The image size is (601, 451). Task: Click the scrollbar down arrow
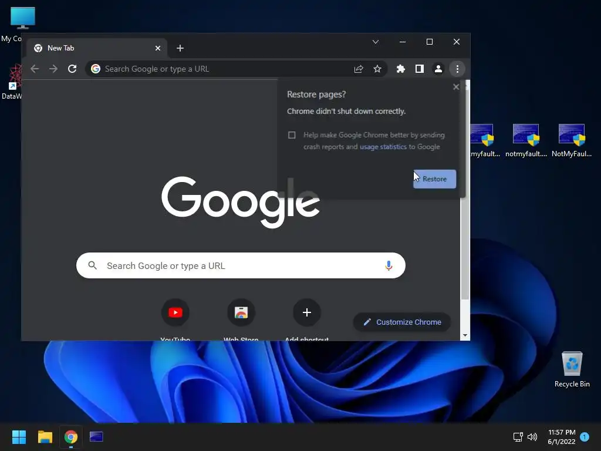coord(465,335)
